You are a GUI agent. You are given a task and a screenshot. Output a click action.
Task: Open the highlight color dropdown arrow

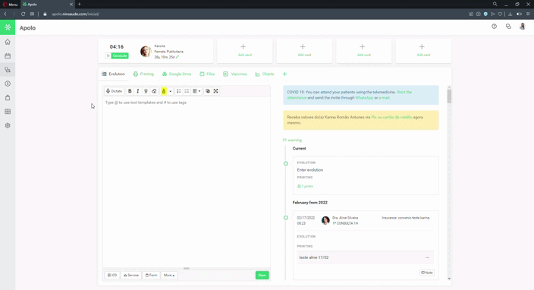click(170, 91)
